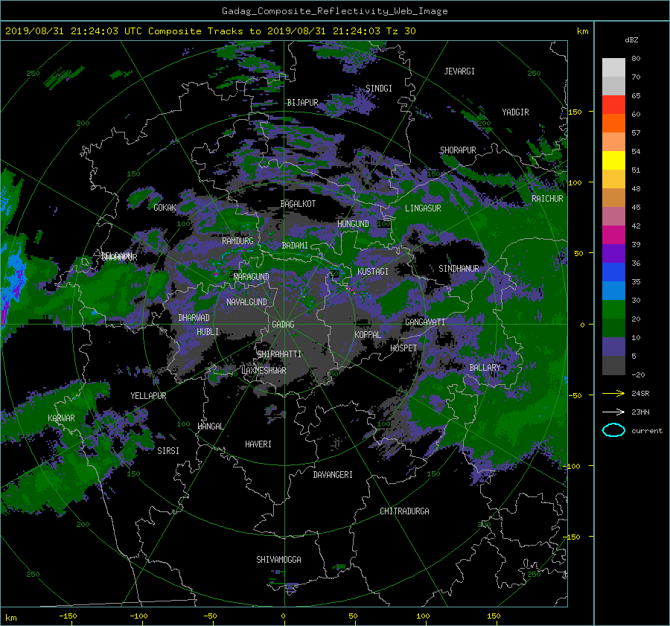
Task: Click the white 23MN track arrow icon
Action: pos(613,412)
